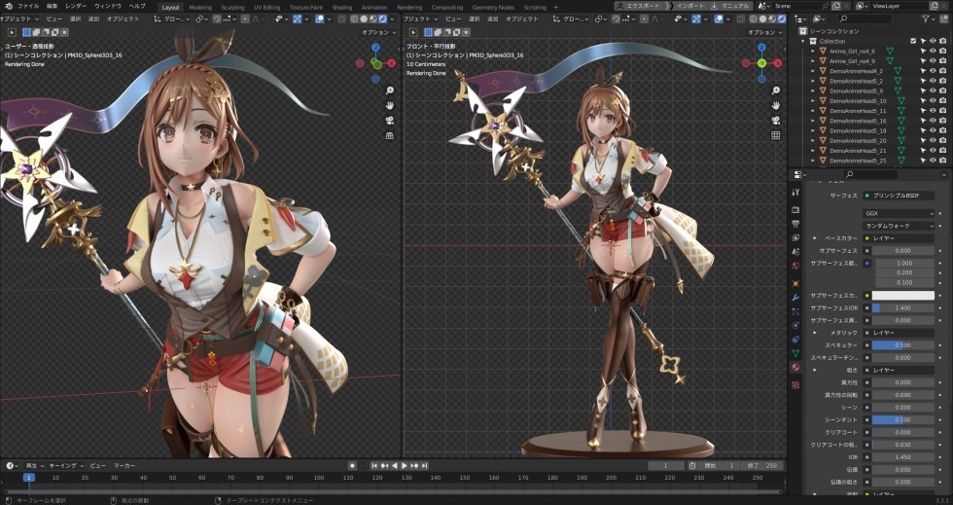
Task: Open the ランダムウォーク subsurface method dropdown
Action: click(899, 225)
